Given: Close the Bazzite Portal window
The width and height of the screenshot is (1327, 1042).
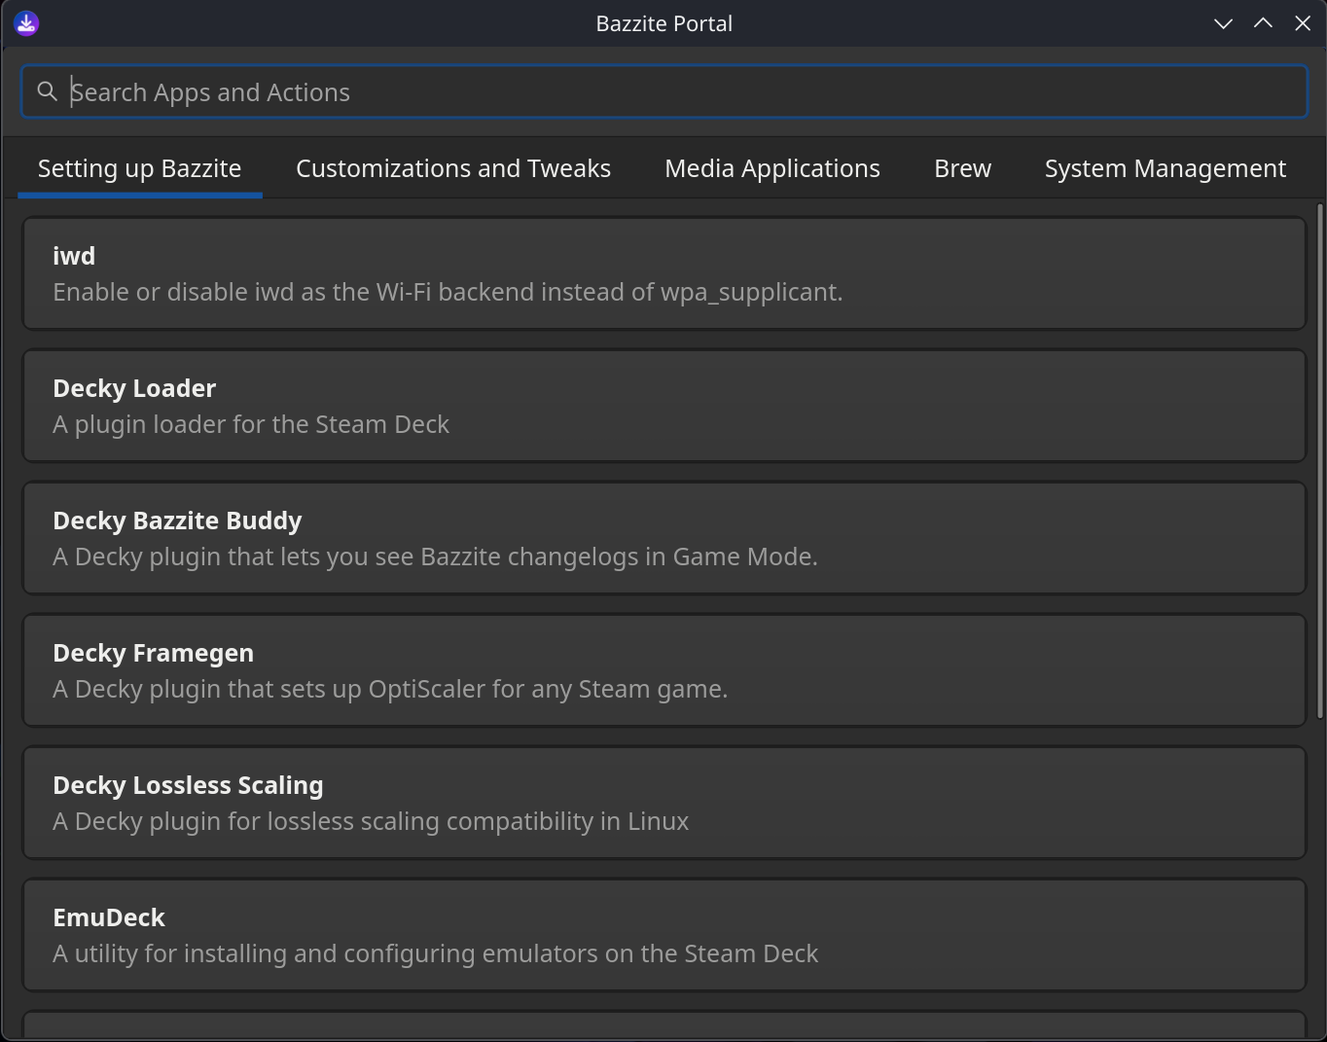Looking at the screenshot, I should 1303,23.
